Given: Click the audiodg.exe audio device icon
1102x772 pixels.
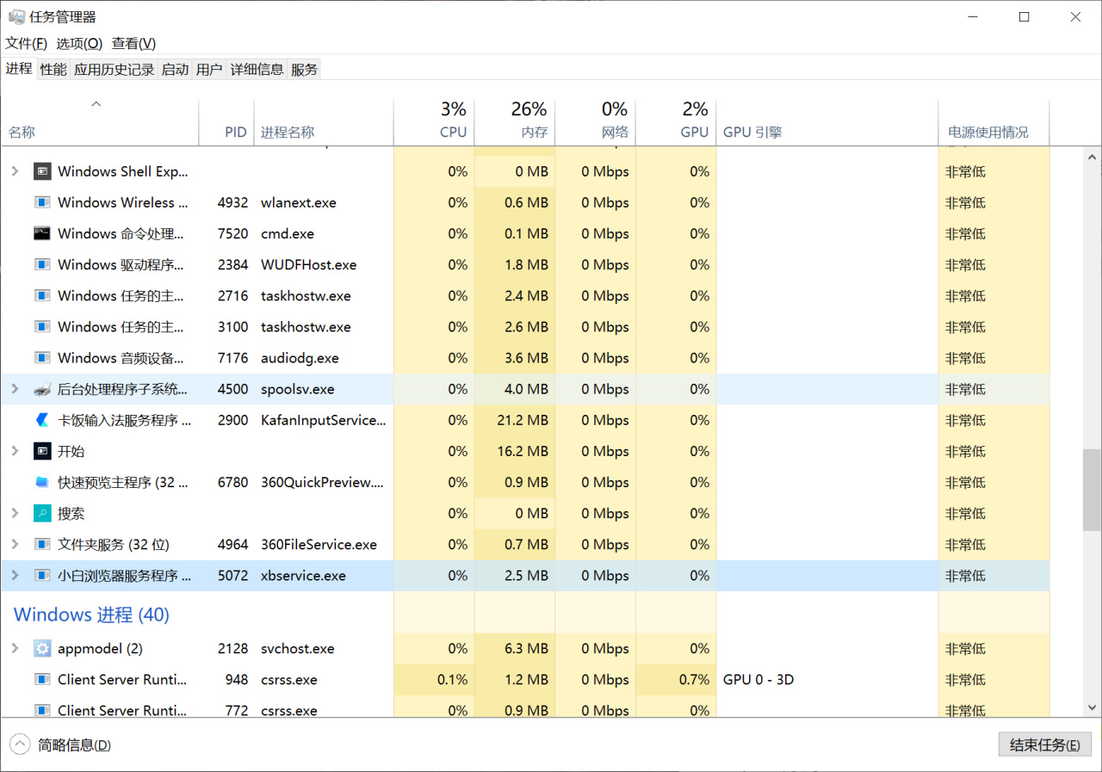Looking at the screenshot, I should [42, 357].
